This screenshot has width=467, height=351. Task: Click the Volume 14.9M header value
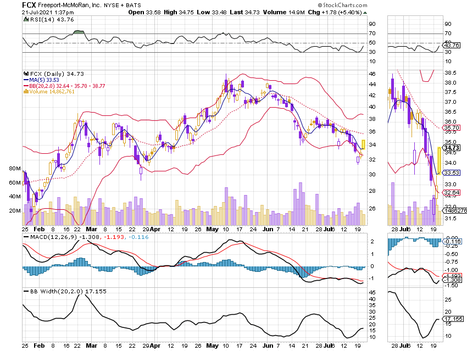(x=284, y=12)
